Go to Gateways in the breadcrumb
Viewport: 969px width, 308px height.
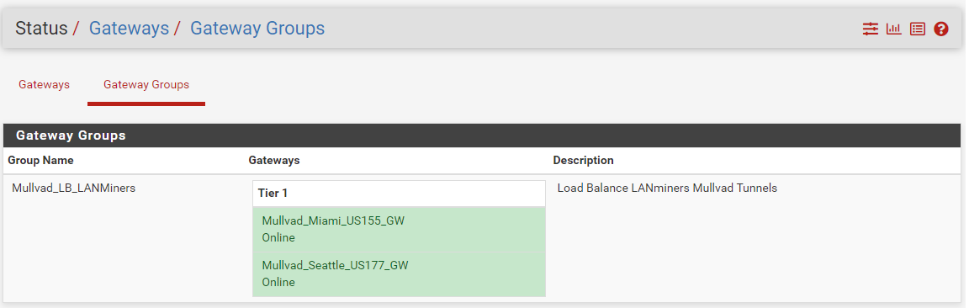[130, 28]
